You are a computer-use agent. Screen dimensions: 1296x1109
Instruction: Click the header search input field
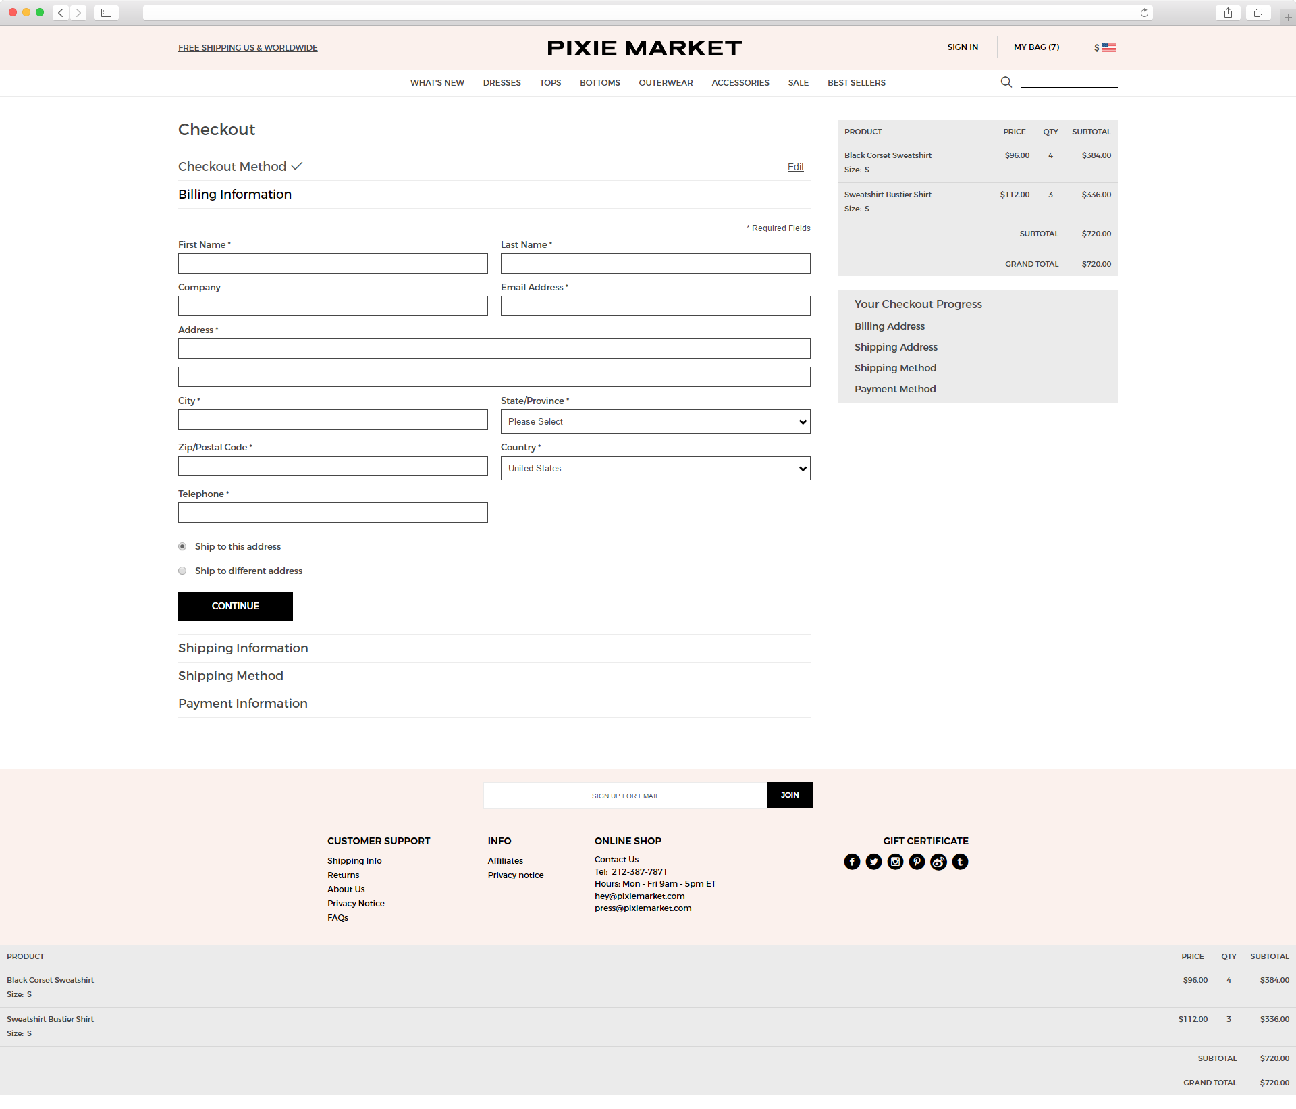[x=1069, y=82]
